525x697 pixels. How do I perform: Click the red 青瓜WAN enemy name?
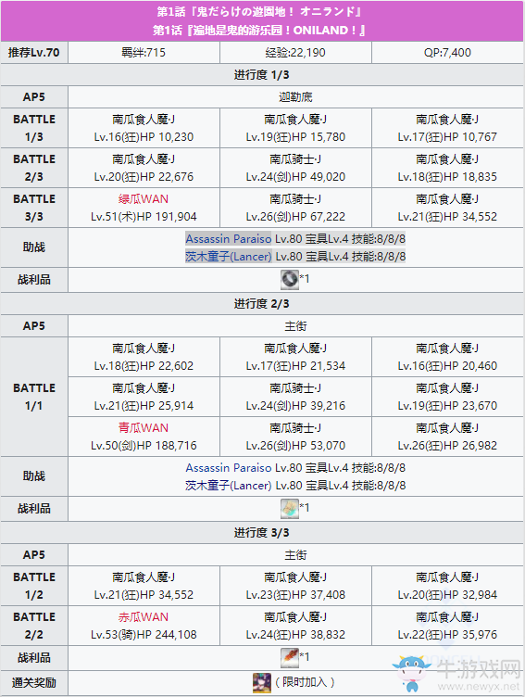(x=144, y=427)
